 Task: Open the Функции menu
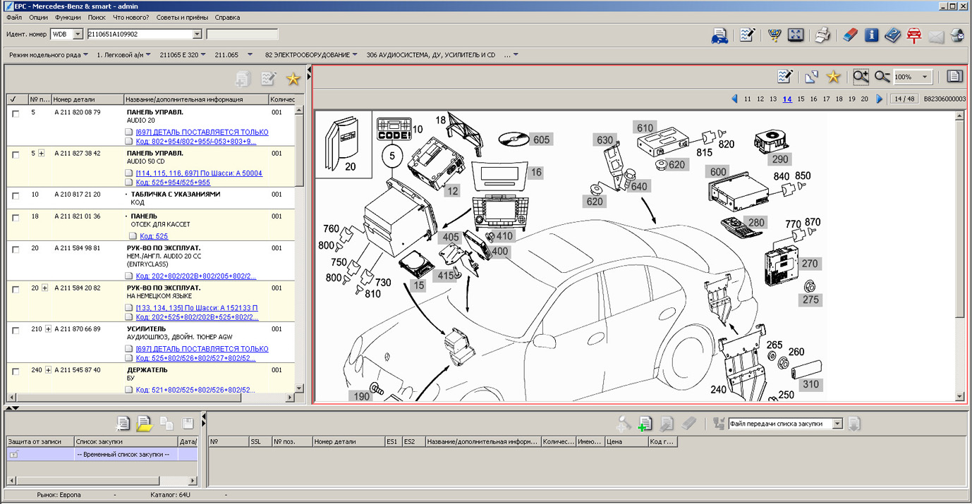[68, 17]
